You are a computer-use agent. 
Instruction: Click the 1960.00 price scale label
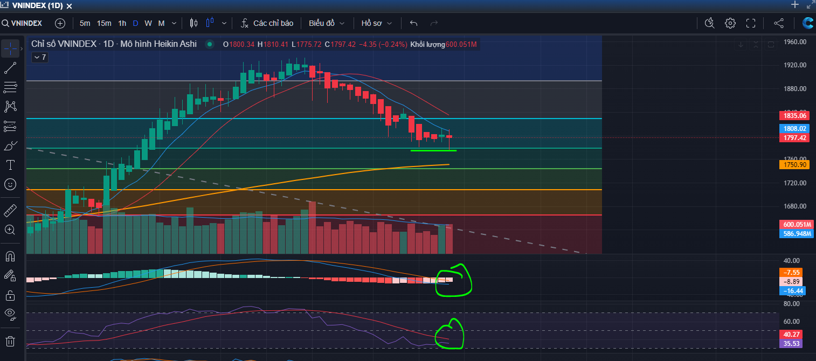(x=796, y=41)
